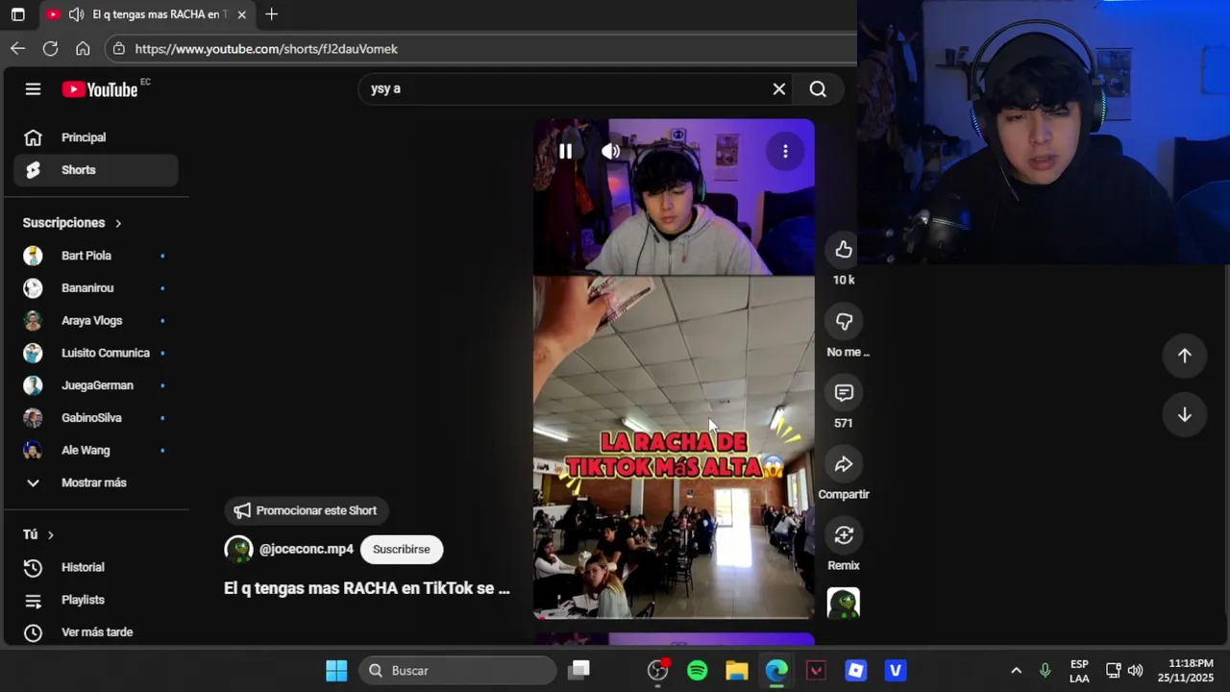Pause the playing Short
Viewport: 1230px width, 692px height.
565,152
